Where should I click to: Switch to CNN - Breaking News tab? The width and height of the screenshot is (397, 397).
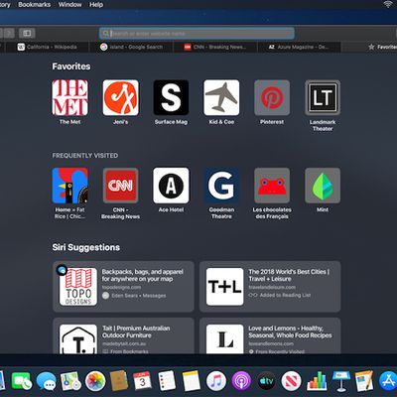pyautogui.click(x=215, y=47)
